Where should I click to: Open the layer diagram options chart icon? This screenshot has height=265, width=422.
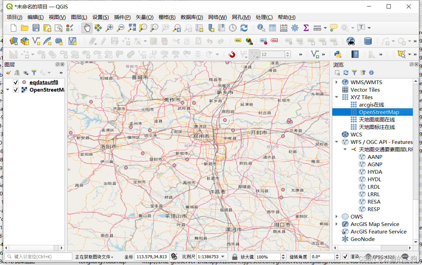pos(249,41)
